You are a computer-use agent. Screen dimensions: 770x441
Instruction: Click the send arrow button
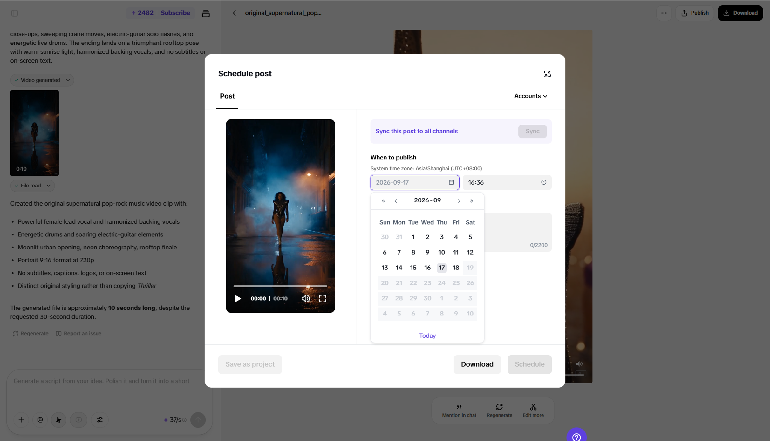[x=198, y=420]
